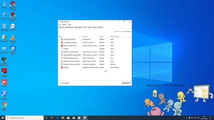The height and width of the screenshot is (120, 214).
Task: Collapse Task Manager with Fewer details
Action: click(x=64, y=83)
